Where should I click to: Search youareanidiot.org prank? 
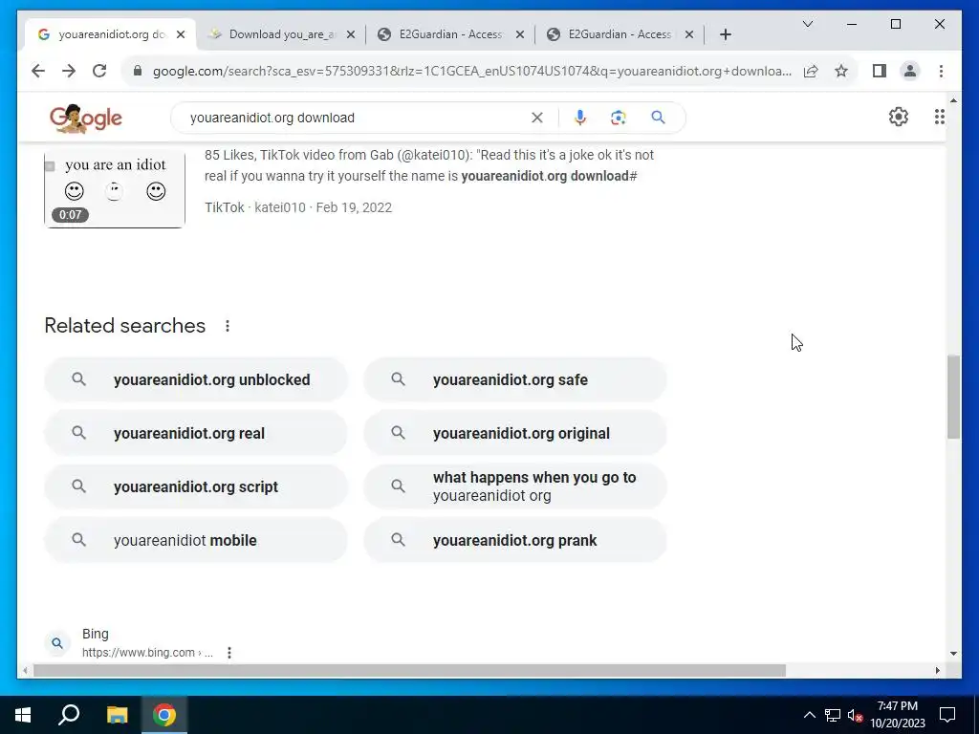click(515, 540)
